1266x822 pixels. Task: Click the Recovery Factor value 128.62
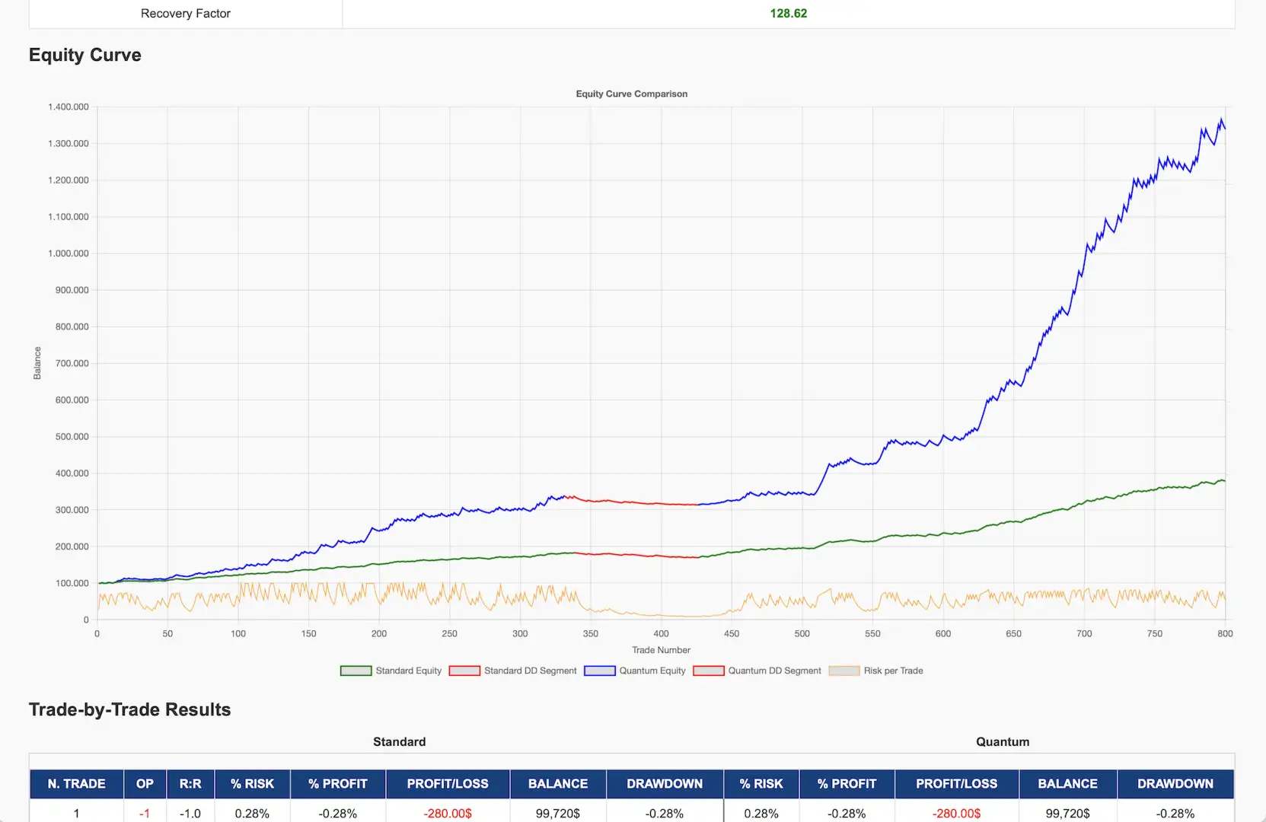788,14
